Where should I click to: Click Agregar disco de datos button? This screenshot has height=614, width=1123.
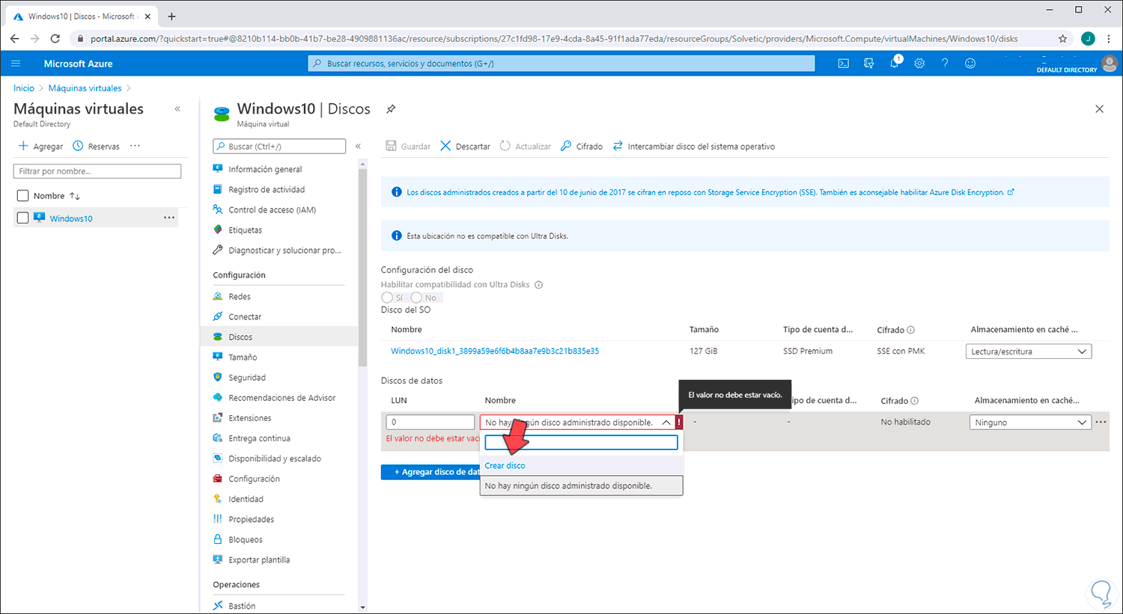[431, 472]
